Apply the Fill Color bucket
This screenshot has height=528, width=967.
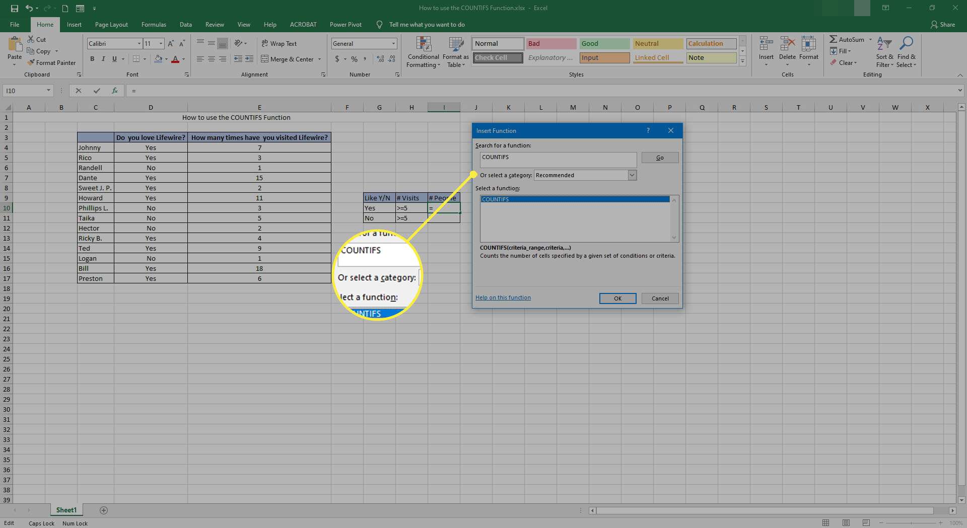pos(158,59)
